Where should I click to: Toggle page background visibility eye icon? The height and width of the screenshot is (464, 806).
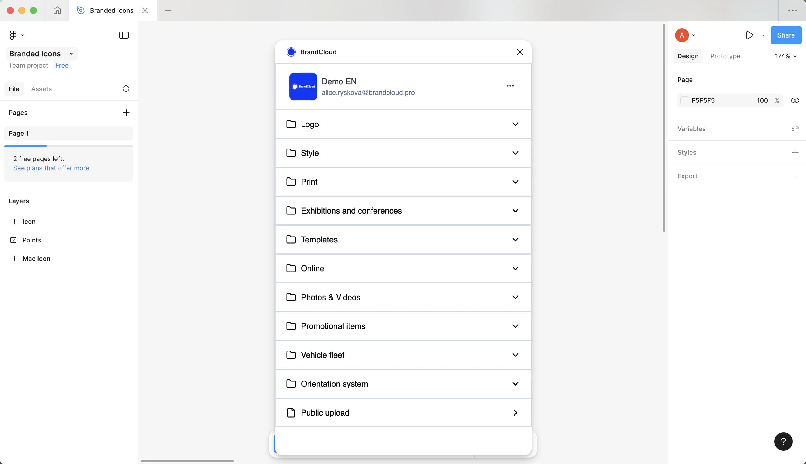(794, 101)
